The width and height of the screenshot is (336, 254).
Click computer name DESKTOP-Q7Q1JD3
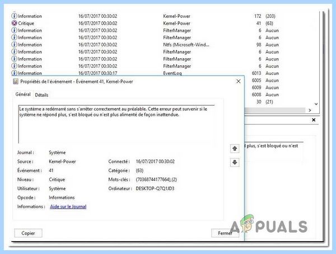click(x=155, y=189)
